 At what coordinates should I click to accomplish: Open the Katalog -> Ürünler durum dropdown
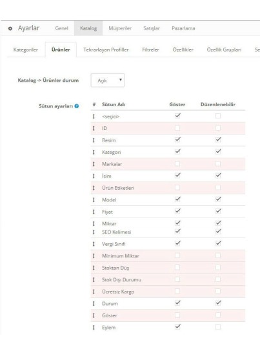click(108, 80)
